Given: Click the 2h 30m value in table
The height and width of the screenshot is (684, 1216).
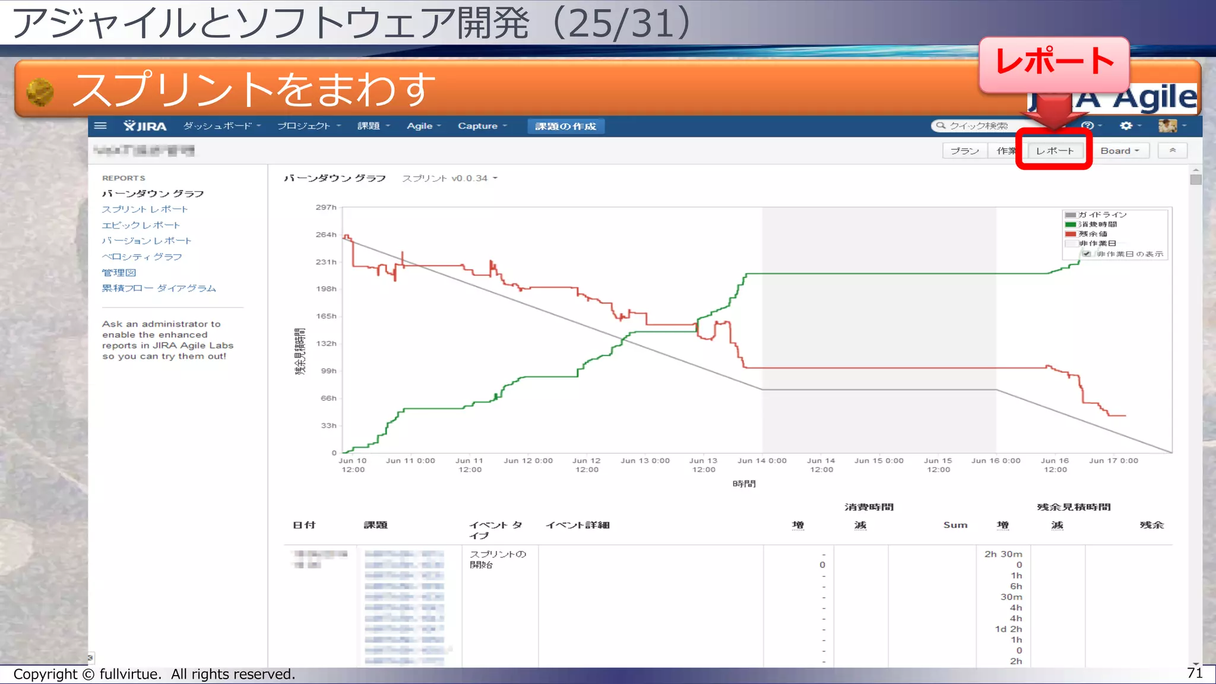Looking at the screenshot, I should pos(1003,554).
